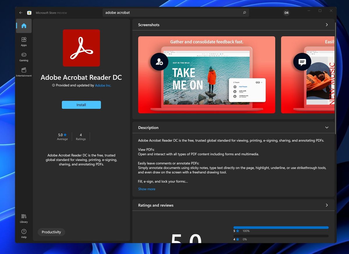Screen dimensions: 349x254
Task: Expand Ratings and reviews chevron
Action: tap(327, 205)
